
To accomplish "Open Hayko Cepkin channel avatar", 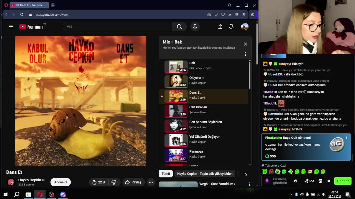I will pos(11,182).
